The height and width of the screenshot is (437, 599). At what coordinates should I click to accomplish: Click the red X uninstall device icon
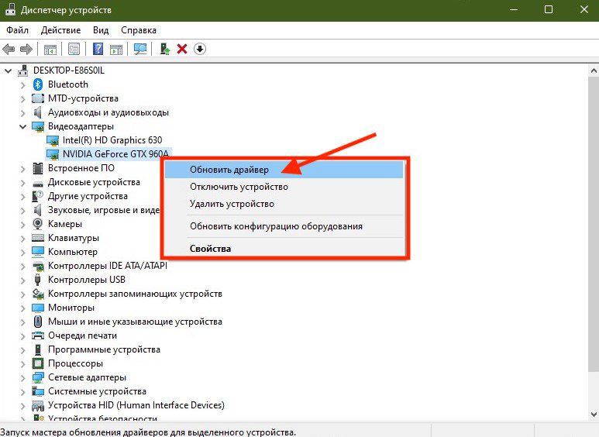click(x=182, y=49)
